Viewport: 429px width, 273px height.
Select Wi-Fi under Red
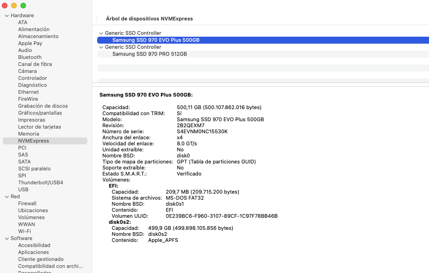click(24, 232)
